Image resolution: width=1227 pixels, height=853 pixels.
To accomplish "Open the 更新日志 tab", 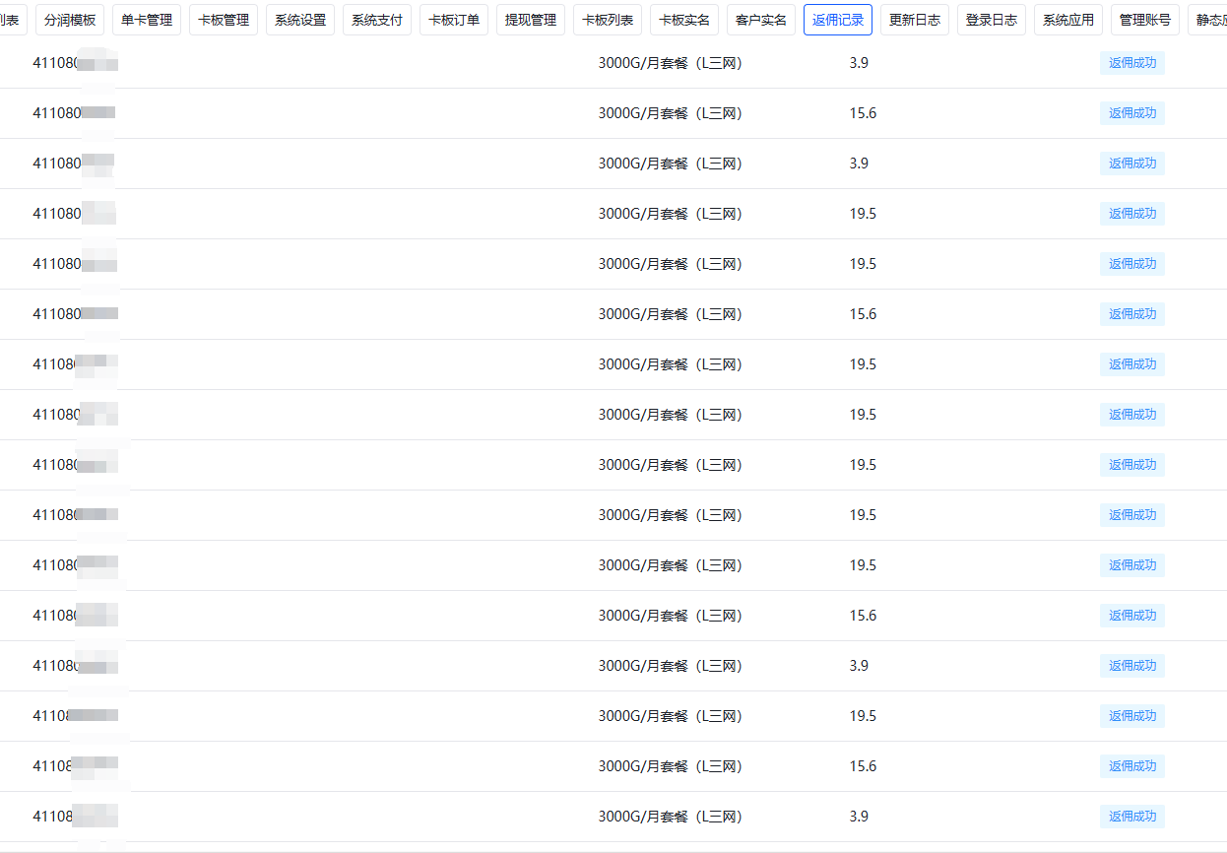I will 915,20.
